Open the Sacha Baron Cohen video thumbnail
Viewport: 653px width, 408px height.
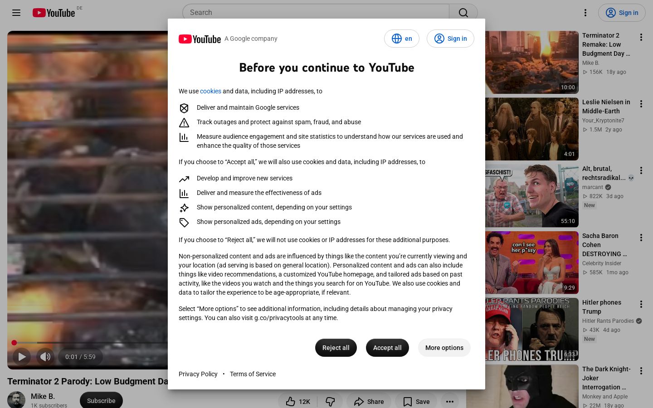pyautogui.click(x=532, y=262)
